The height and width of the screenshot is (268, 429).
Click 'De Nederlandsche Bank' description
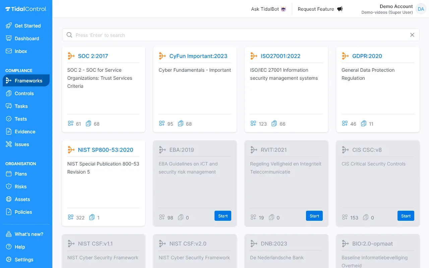pyautogui.click(x=277, y=258)
